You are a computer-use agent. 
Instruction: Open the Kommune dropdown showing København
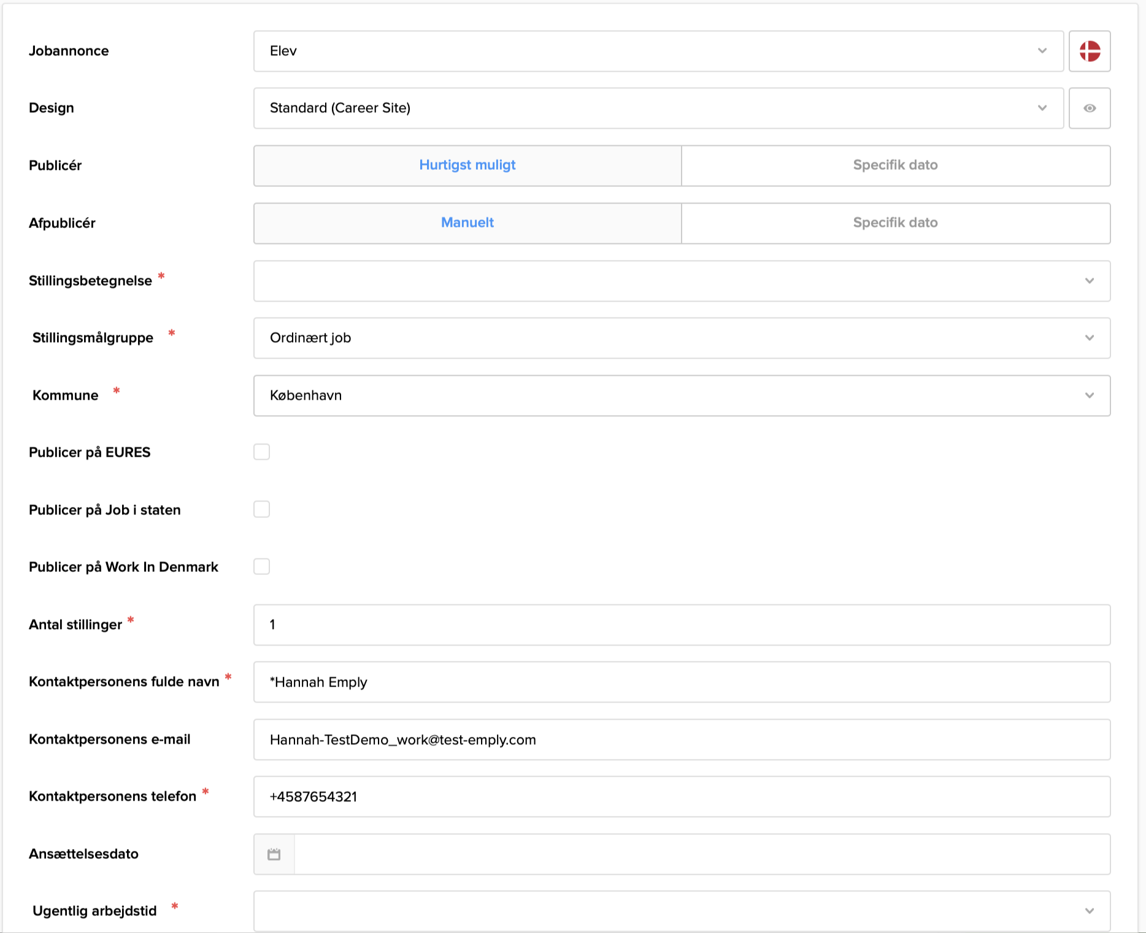[681, 395]
